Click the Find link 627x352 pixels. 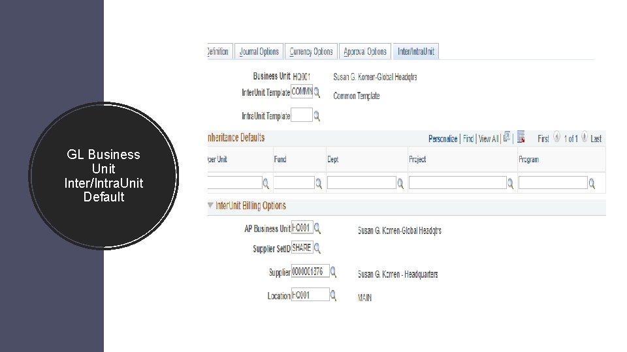[x=468, y=139]
